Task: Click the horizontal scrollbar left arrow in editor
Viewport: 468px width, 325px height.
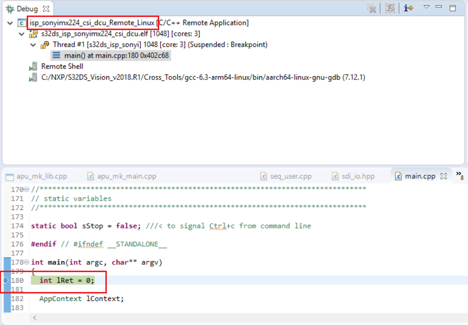Action: point(34,318)
